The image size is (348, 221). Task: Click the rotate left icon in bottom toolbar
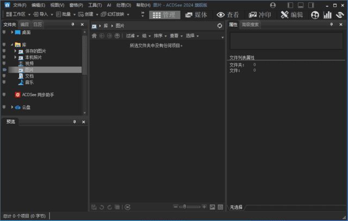click(102, 207)
